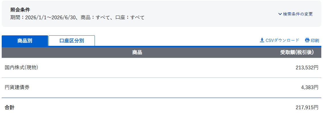Click the 合計 total row label
The width and height of the screenshot is (323, 116).
pos(9,108)
